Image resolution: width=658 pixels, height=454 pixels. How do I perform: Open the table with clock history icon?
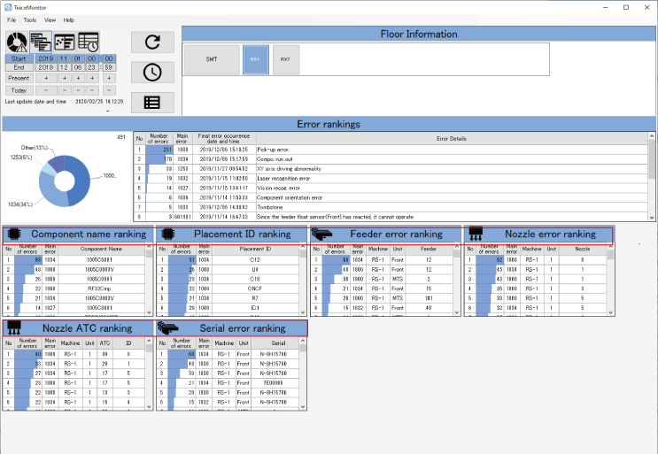[x=89, y=42]
